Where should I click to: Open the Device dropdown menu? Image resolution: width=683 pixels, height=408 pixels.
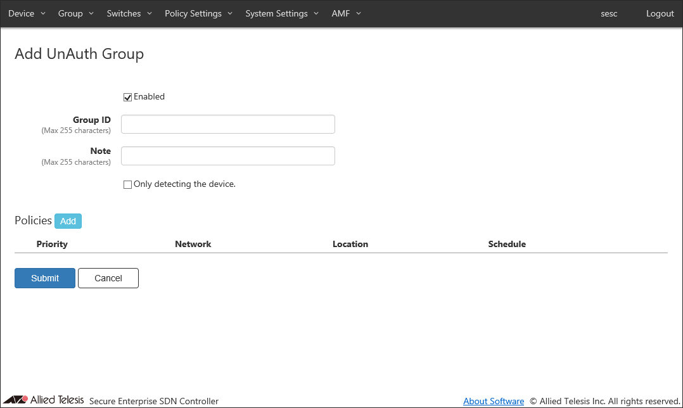27,13
